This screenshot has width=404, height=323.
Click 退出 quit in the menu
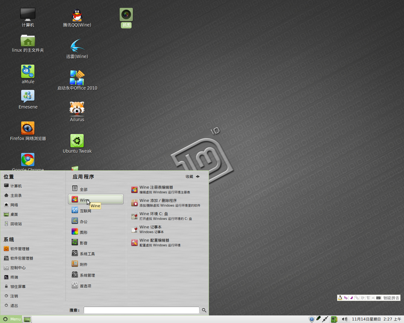(x=11, y=306)
